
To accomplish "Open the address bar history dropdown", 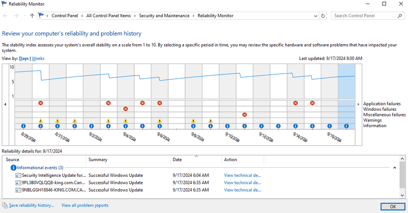I will point(314,16).
